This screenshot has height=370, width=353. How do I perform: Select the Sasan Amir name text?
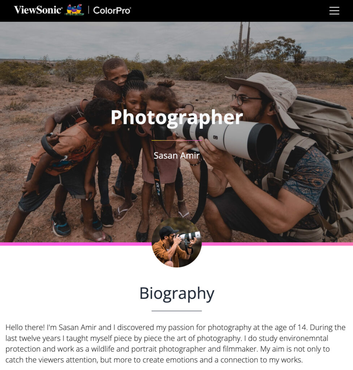click(x=176, y=155)
